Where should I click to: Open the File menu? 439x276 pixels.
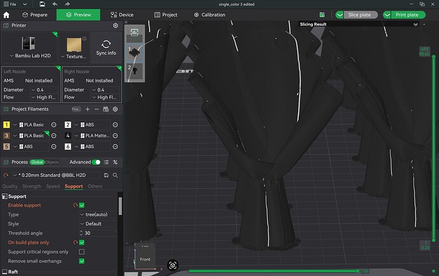[10, 4]
